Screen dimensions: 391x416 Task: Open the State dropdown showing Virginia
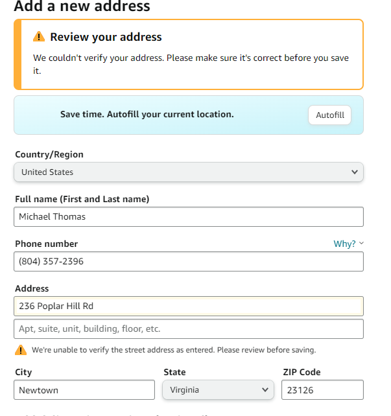pyautogui.click(x=218, y=389)
